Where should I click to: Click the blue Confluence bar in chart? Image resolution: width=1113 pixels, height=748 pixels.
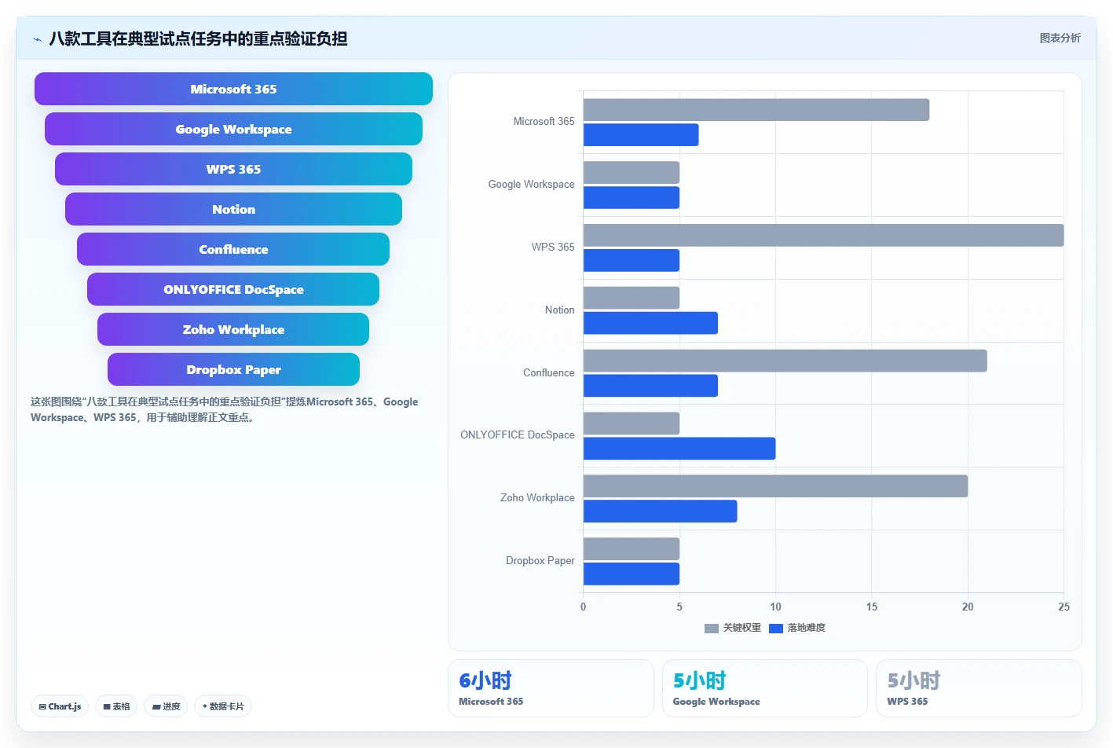[x=650, y=386]
